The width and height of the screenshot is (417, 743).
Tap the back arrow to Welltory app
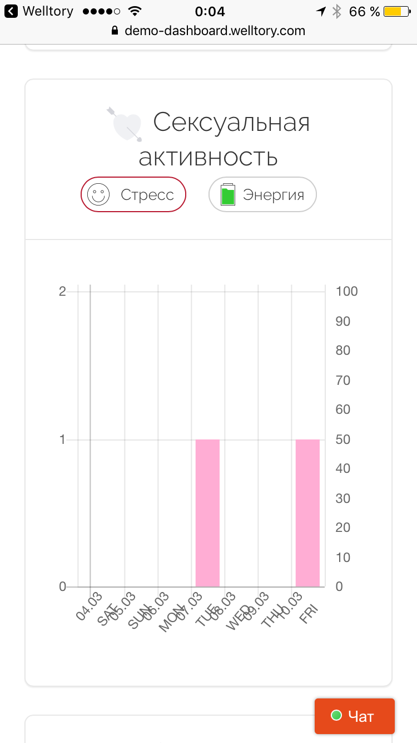(x=11, y=11)
